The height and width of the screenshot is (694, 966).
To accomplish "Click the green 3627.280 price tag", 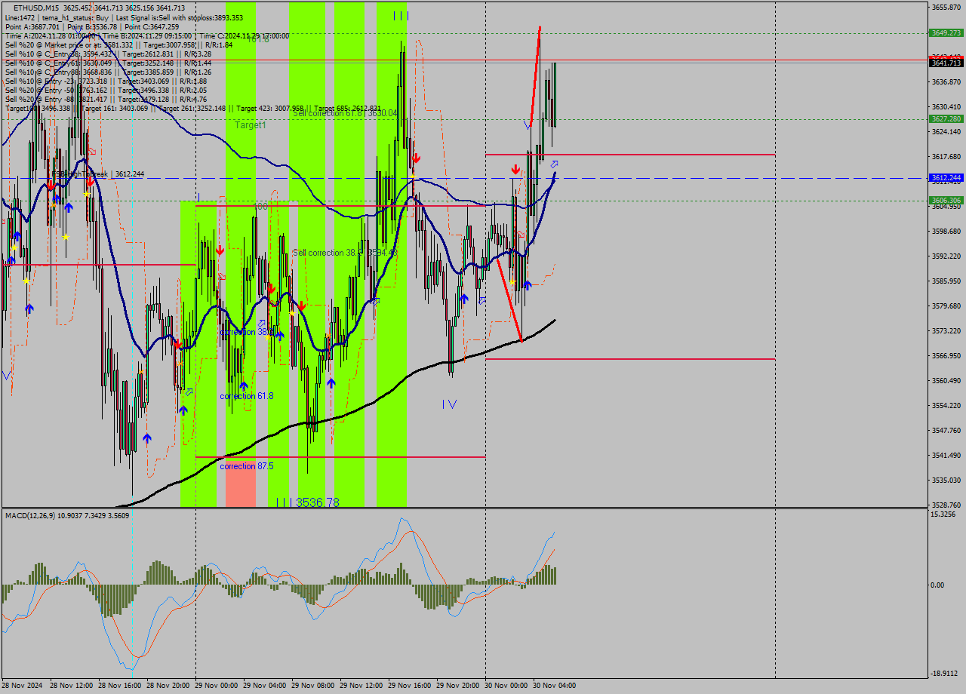I will point(946,119).
